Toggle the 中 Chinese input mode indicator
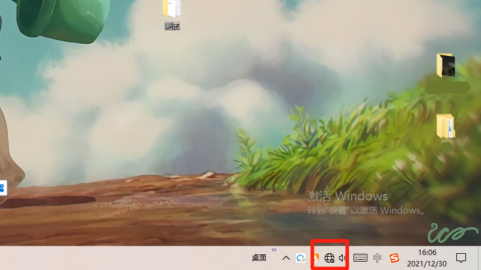The width and height of the screenshot is (481, 270). [x=377, y=258]
